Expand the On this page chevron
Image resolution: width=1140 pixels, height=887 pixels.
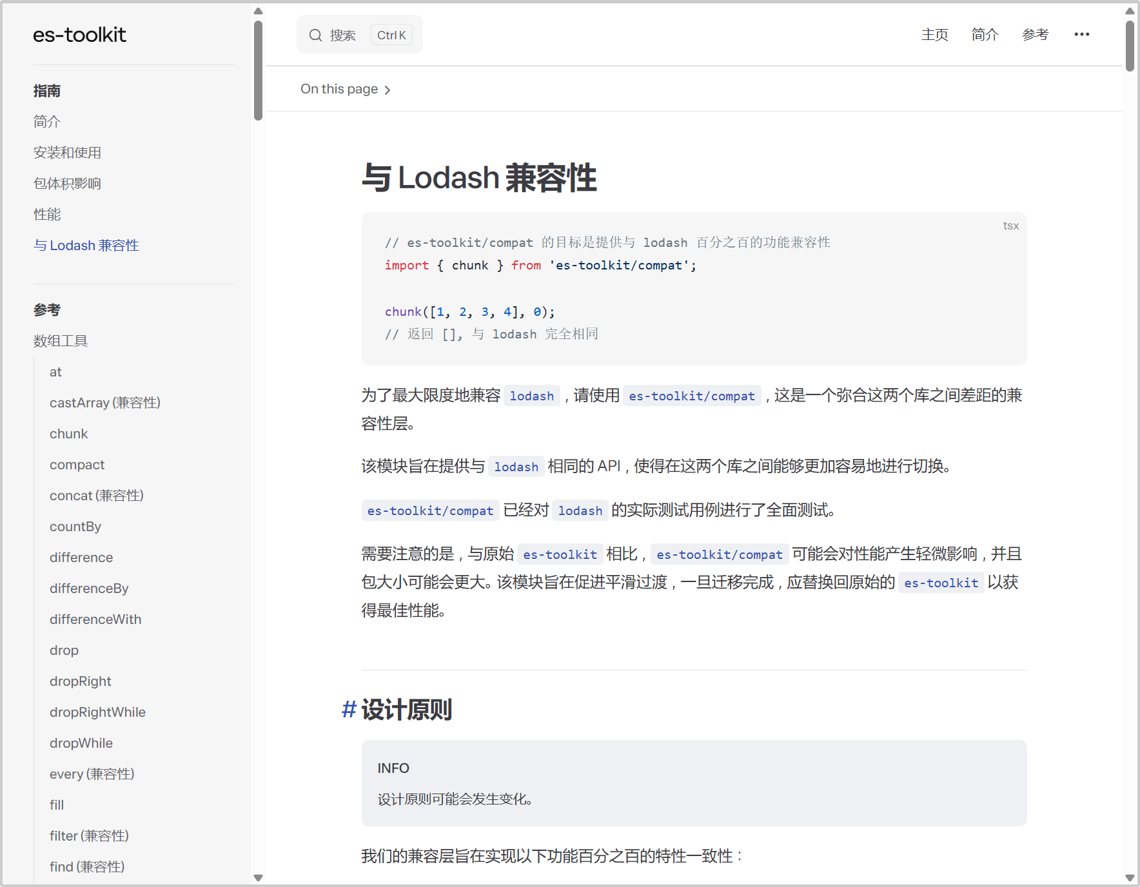[388, 90]
